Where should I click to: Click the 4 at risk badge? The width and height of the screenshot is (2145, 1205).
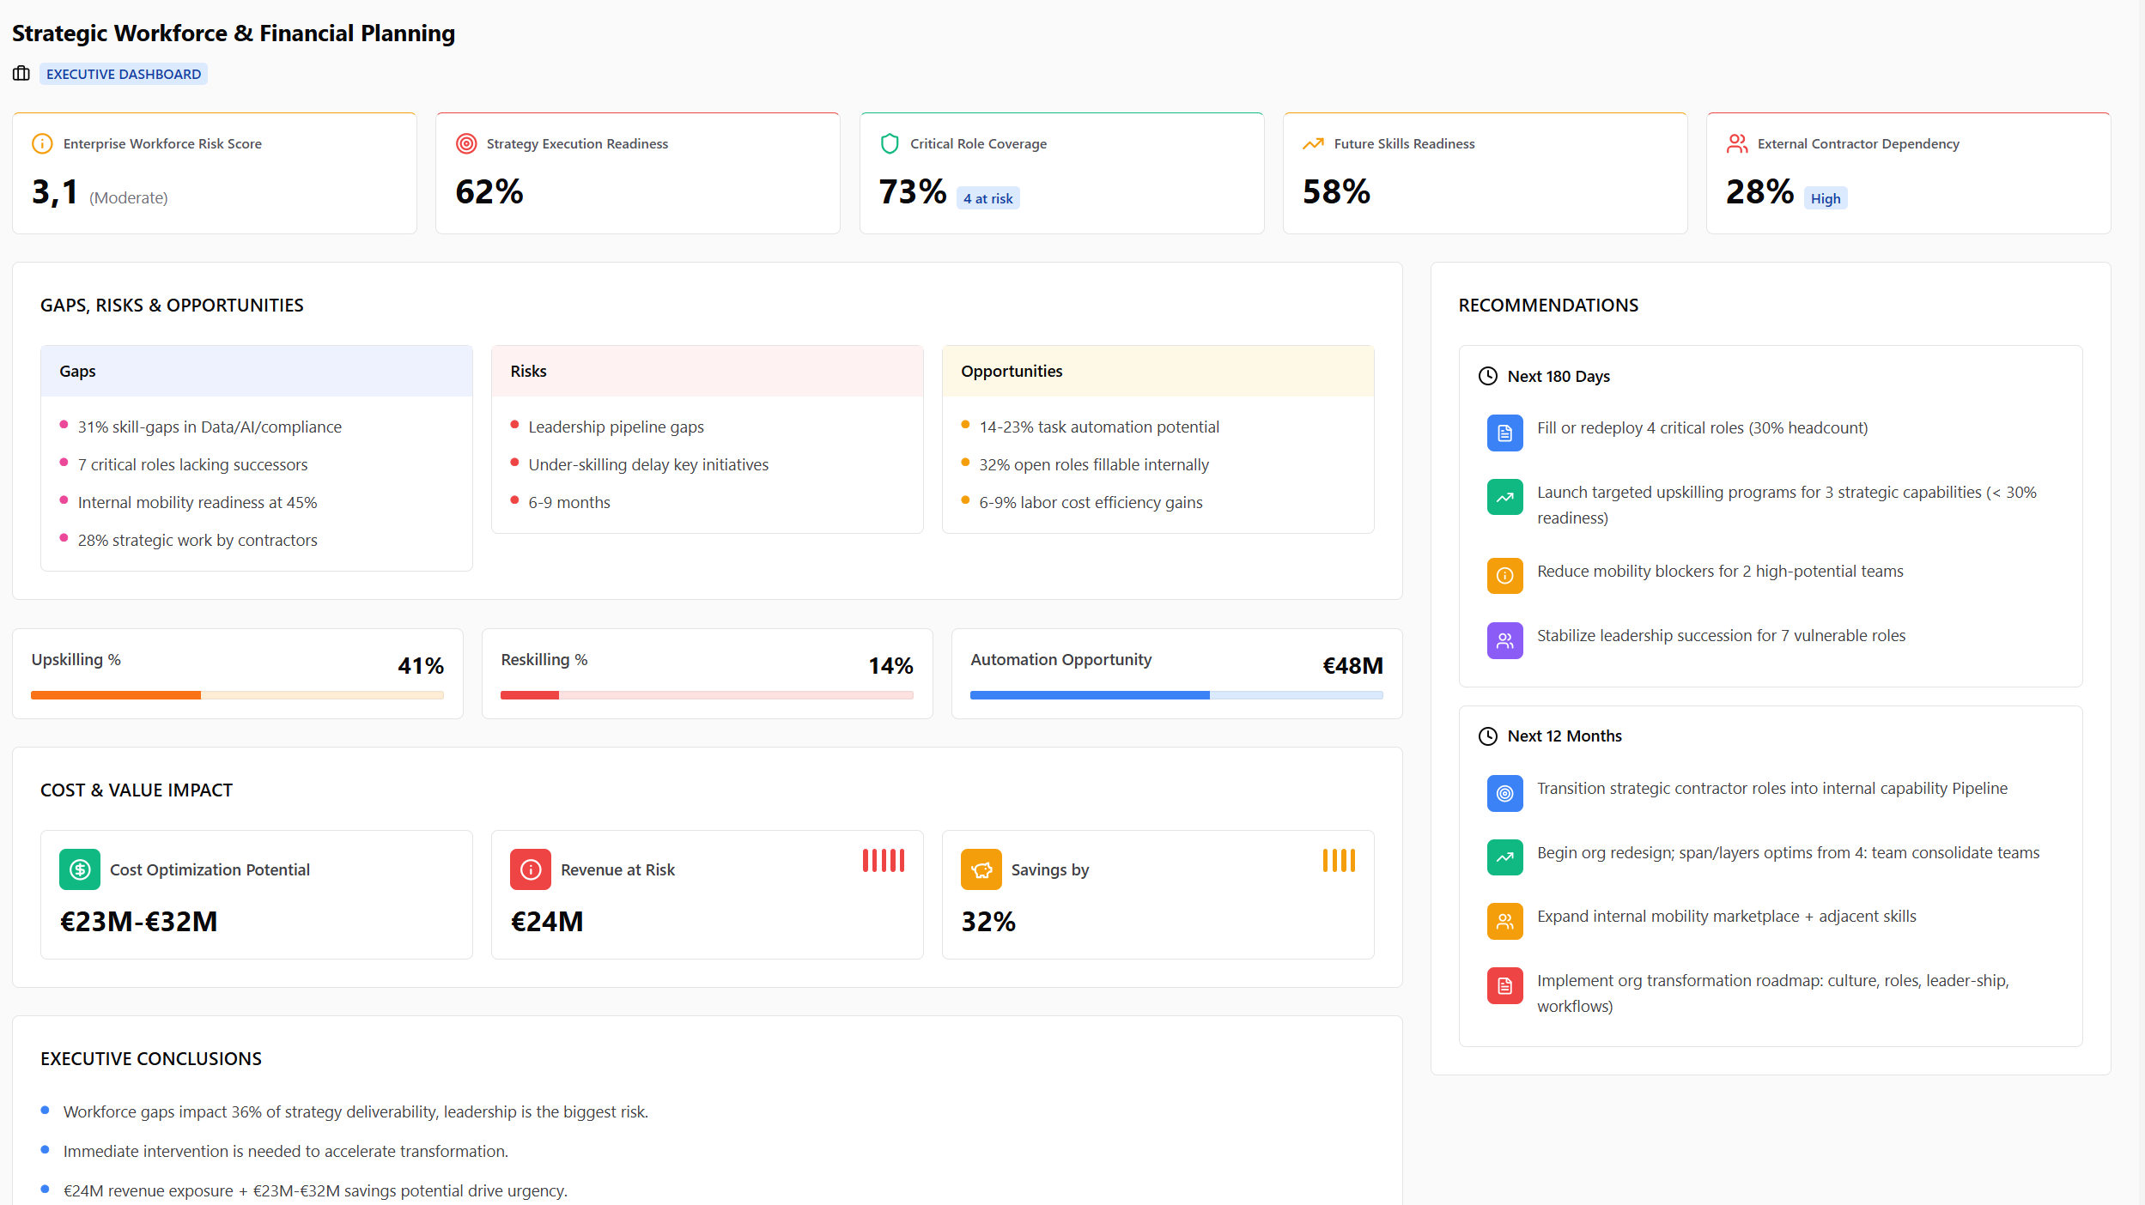[x=987, y=197]
